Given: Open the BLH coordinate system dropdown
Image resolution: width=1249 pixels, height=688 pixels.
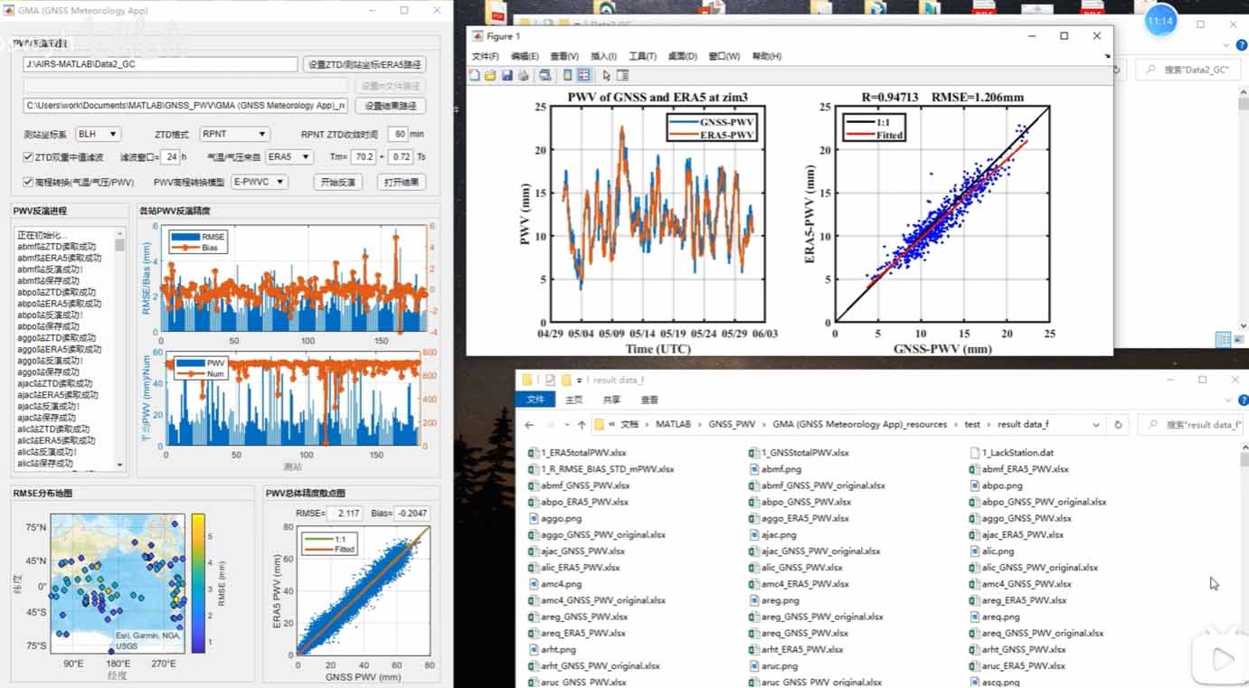Looking at the screenshot, I should 98,134.
